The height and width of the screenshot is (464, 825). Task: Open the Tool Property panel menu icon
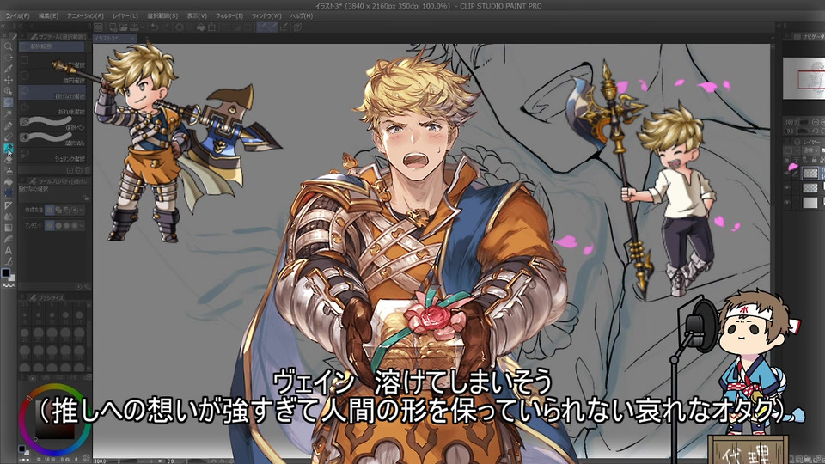(23, 180)
